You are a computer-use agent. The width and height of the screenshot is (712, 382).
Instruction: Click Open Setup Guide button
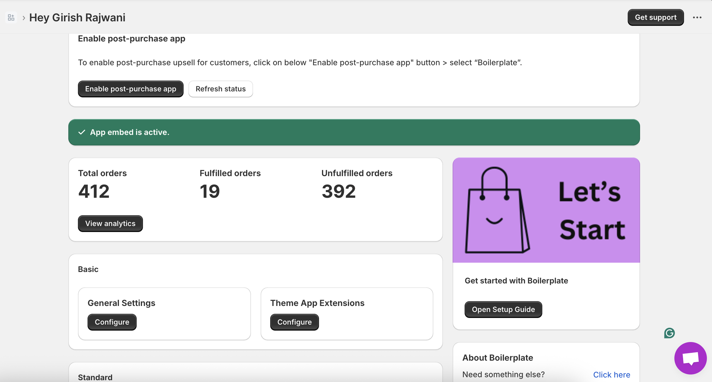click(503, 310)
